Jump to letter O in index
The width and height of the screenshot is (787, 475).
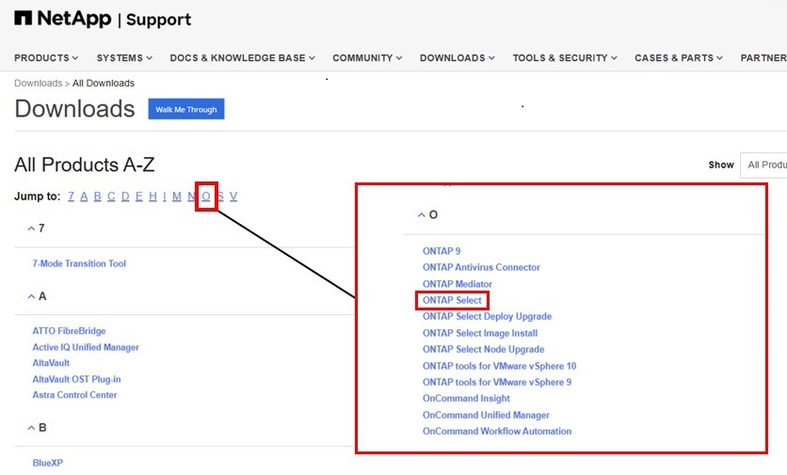tap(206, 197)
